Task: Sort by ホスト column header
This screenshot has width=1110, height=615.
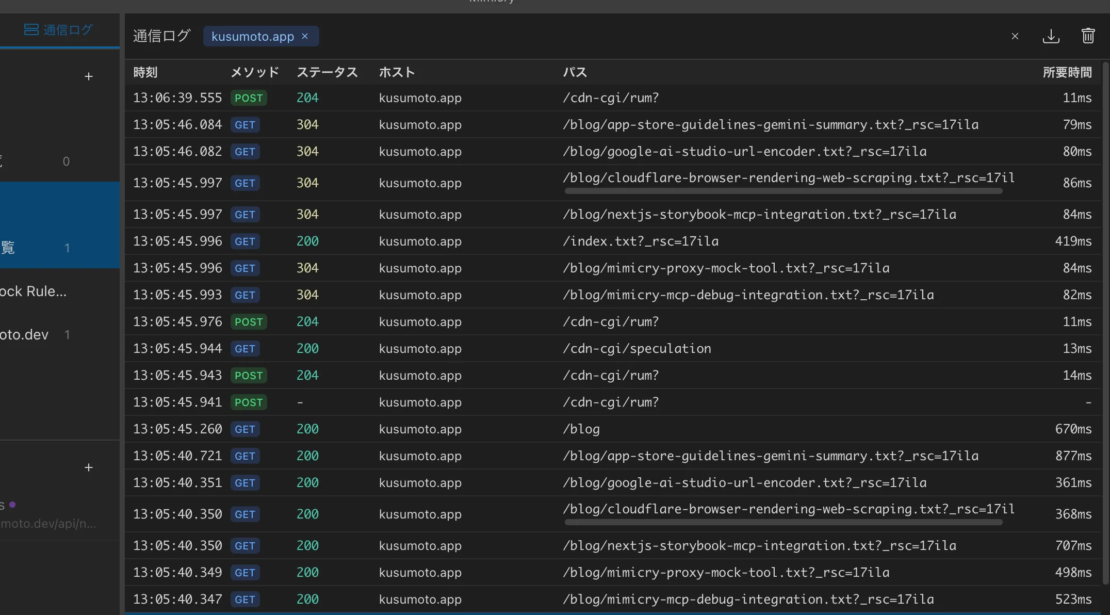Action: click(397, 72)
